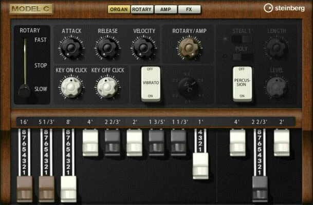This screenshot has width=313, height=205.
Task: Click the Rotary speed lever handle
Action: [24, 91]
